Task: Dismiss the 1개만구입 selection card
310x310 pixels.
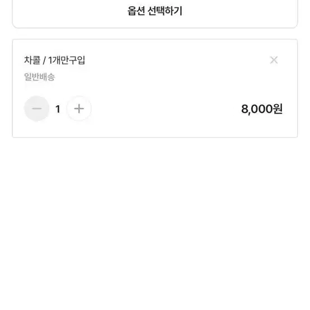Action: (x=274, y=60)
